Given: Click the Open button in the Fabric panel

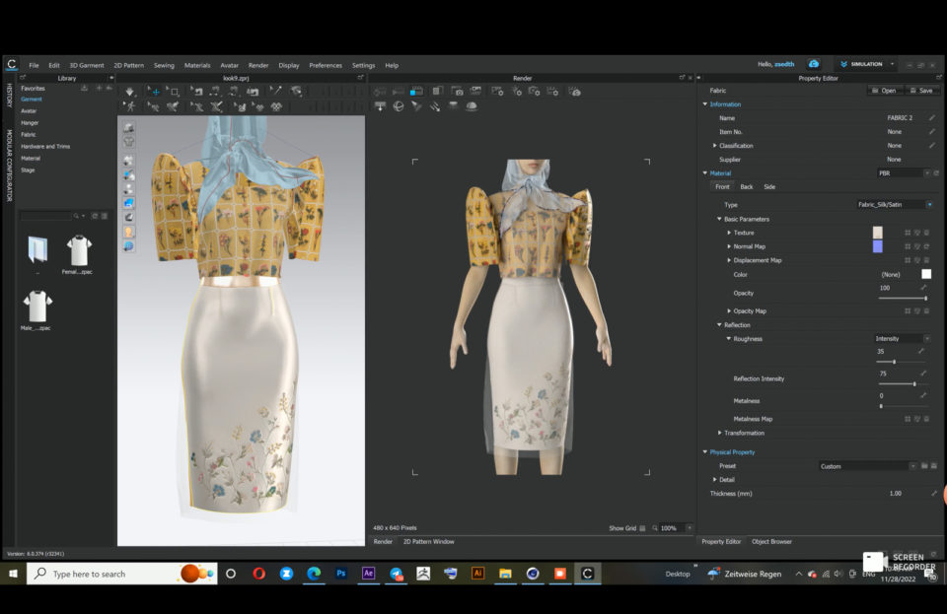Looking at the screenshot, I should click(886, 91).
